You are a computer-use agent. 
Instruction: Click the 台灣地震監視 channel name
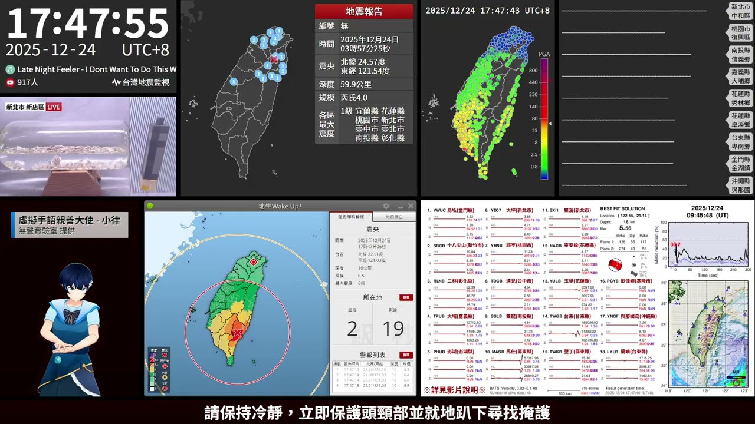pos(146,83)
